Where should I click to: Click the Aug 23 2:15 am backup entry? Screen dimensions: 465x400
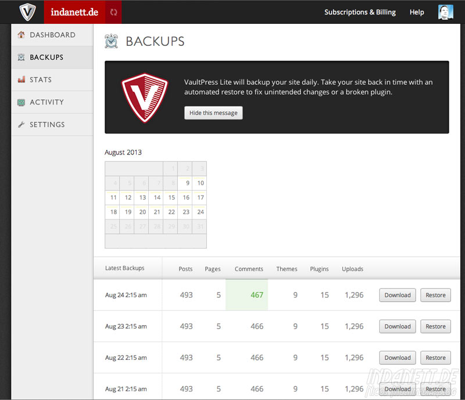[126, 326]
